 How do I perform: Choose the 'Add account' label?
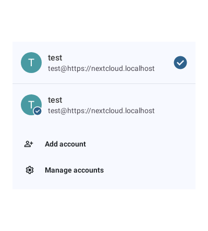(65, 144)
